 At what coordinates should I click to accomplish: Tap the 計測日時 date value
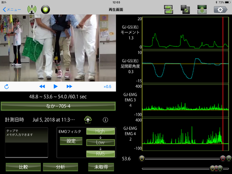[54, 120]
